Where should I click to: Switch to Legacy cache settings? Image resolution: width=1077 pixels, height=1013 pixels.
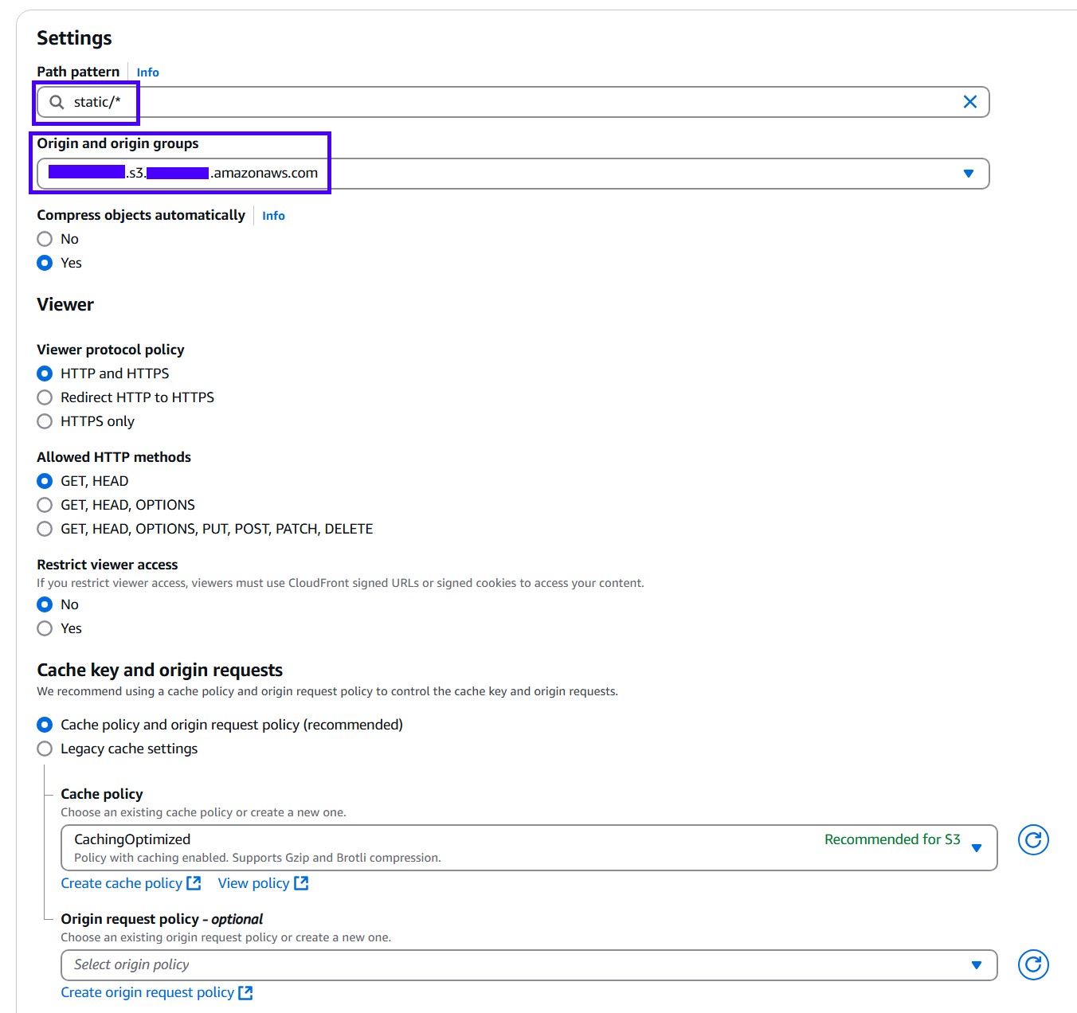45,749
